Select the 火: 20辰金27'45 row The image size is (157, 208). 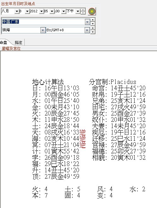pos(56,113)
